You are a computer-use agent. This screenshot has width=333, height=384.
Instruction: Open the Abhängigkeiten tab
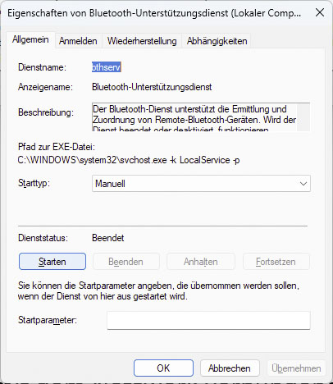tap(217, 41)
